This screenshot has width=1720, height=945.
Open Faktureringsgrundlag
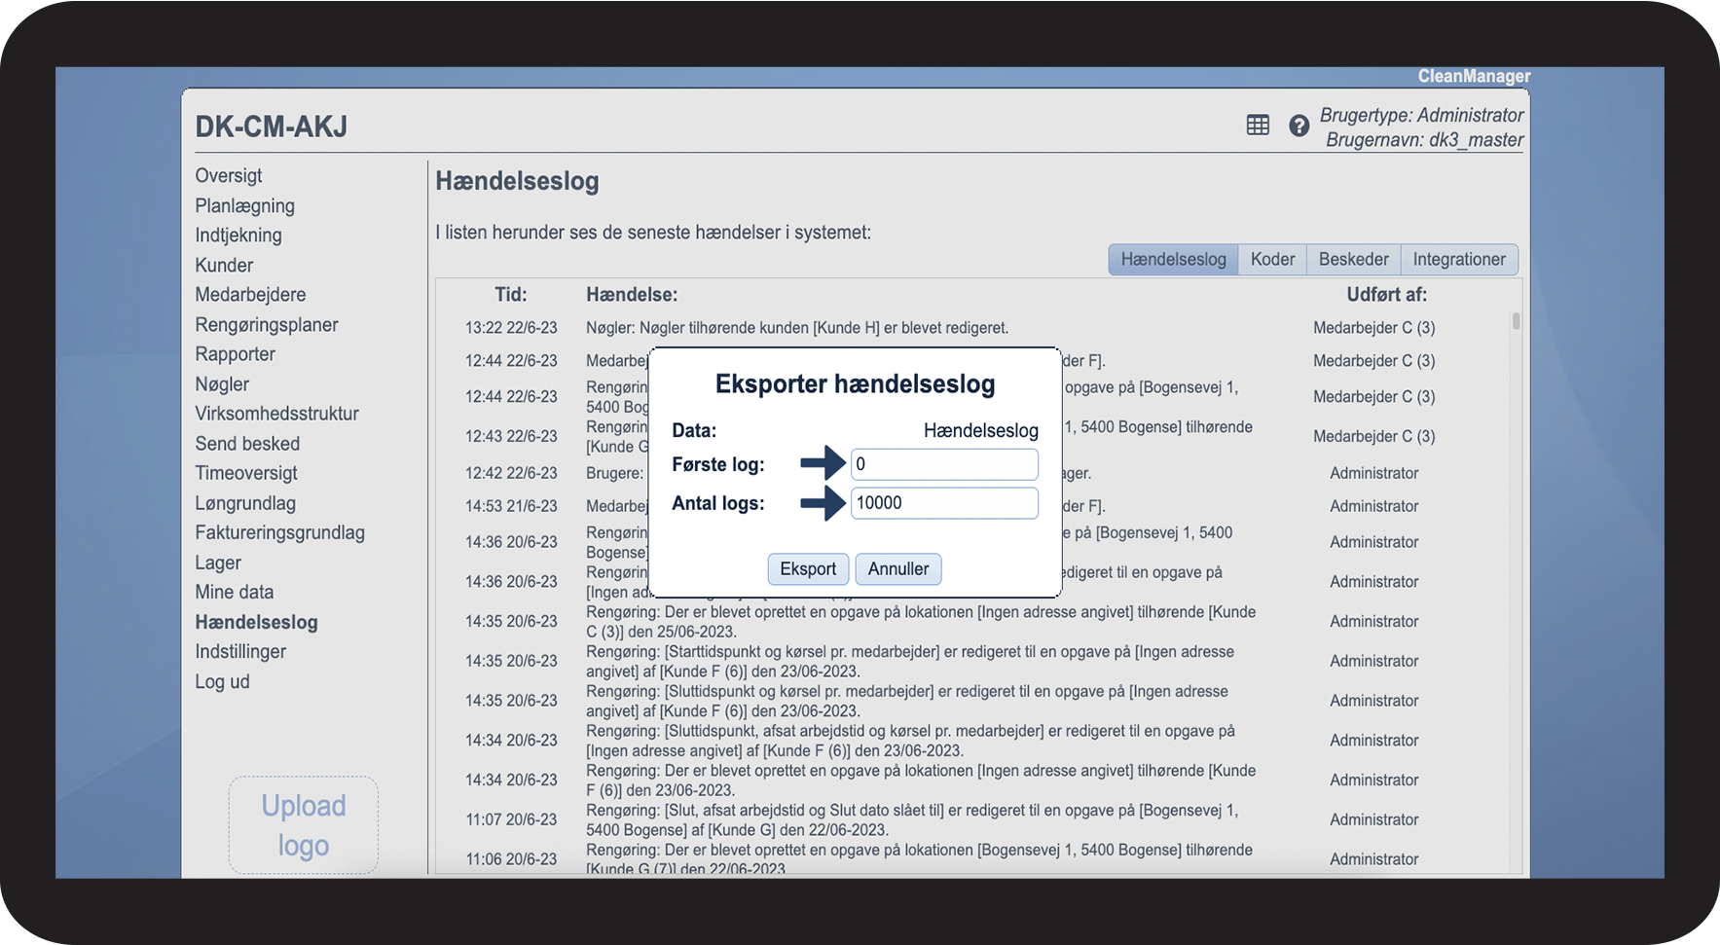tap(279, 532)
